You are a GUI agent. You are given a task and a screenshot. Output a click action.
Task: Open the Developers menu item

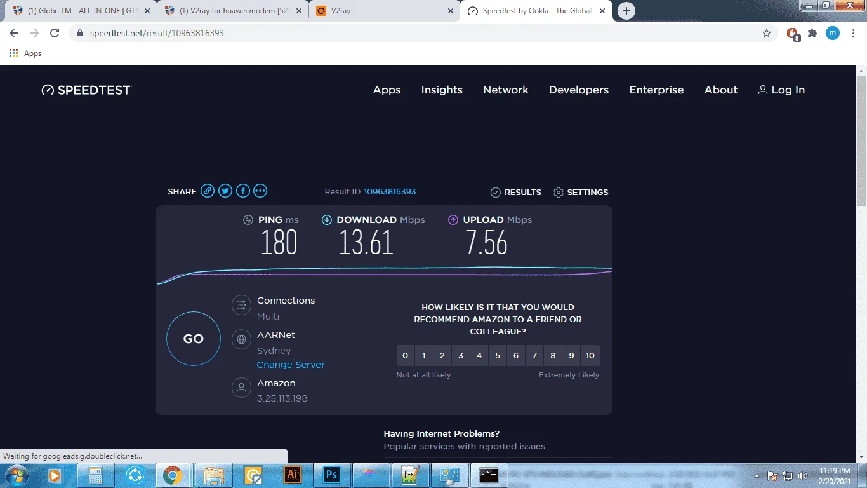pyautogui.click(x=579, y=90)
